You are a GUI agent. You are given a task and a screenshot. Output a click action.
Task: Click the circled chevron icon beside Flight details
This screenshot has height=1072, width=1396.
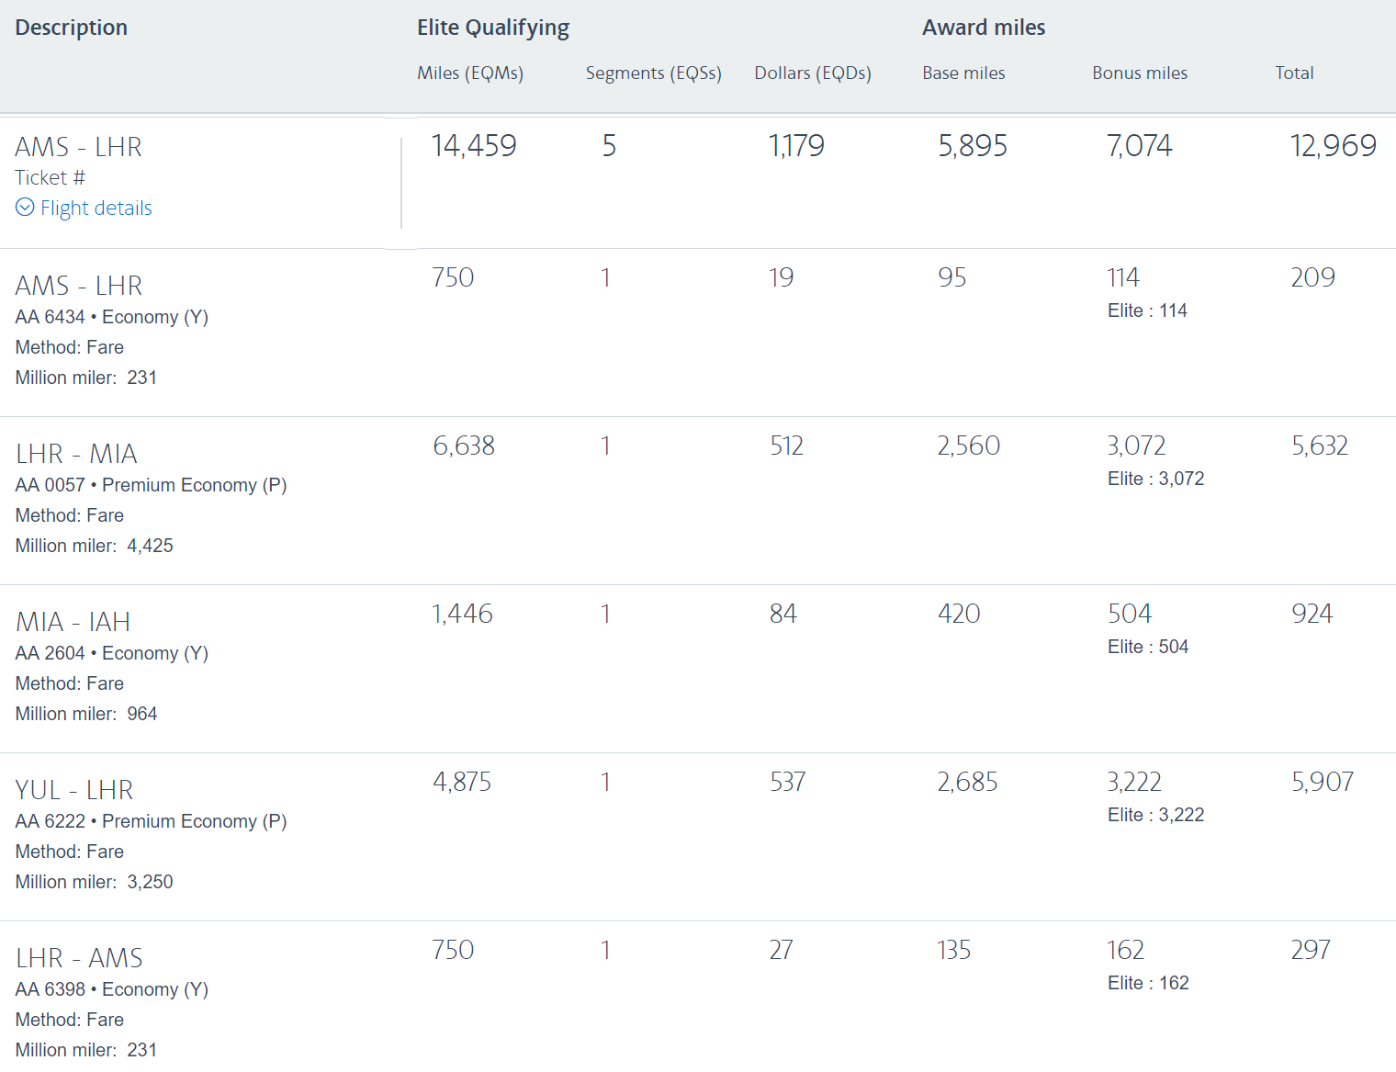coord(25,208)
